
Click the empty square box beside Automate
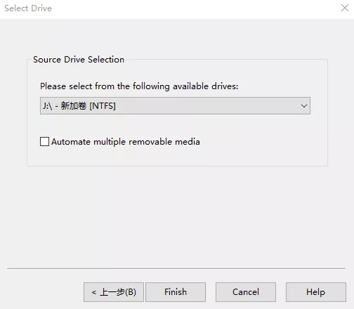click(x=44, y=142)
